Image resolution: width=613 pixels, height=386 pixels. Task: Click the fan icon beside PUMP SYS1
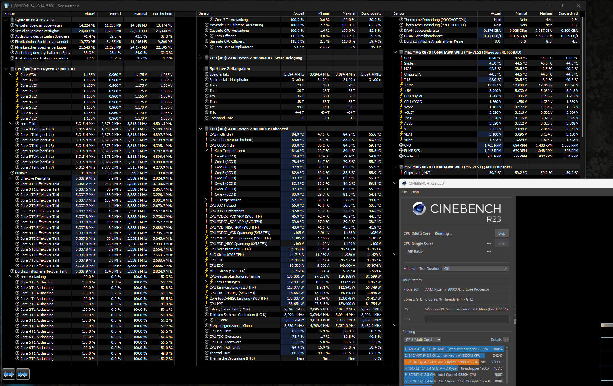[401, 151]
